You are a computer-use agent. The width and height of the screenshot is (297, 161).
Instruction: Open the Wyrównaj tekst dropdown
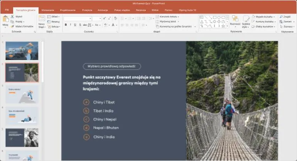pyautogui.click(x=167, y=22)
